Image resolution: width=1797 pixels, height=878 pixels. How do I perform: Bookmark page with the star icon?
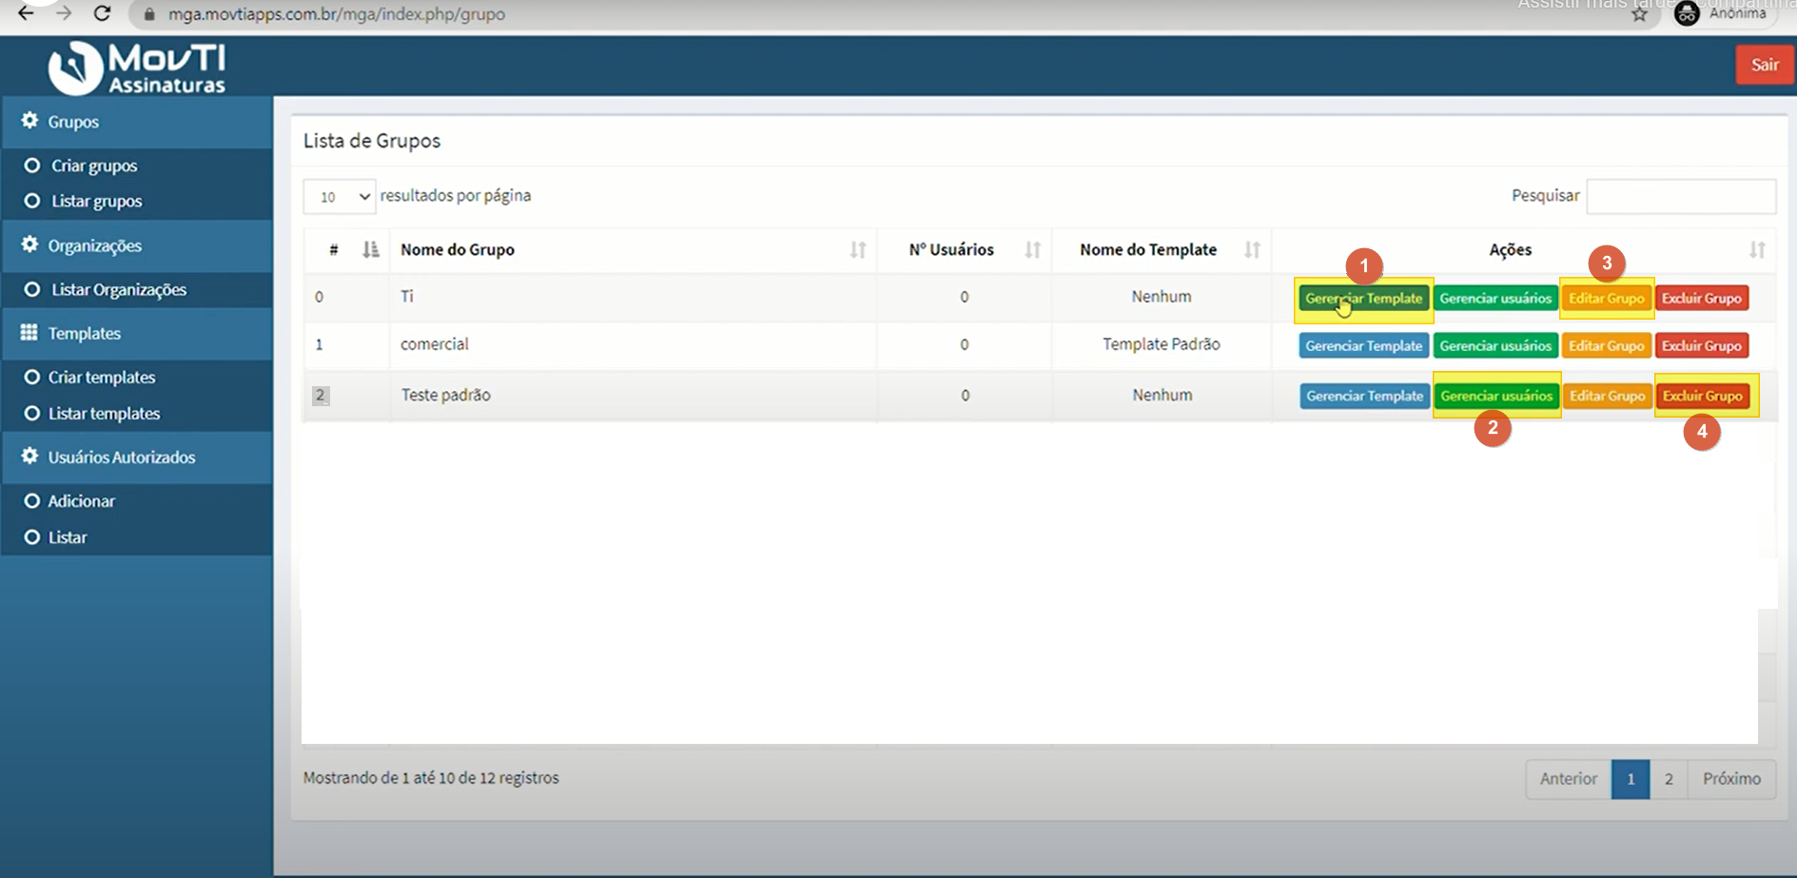1639,14
